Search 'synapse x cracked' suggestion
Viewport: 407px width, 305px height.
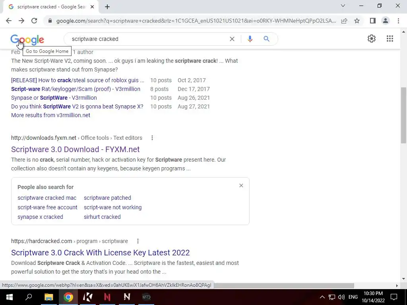[x=40, y=217]
